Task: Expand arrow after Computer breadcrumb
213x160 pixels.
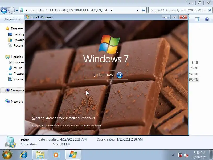Action: (47, 10)
